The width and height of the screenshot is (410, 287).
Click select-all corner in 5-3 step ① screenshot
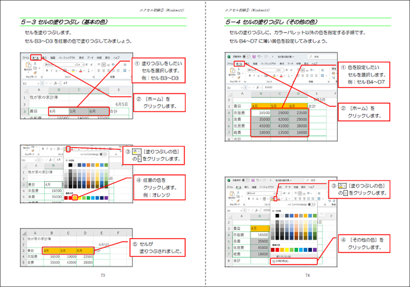coord(25,90)
